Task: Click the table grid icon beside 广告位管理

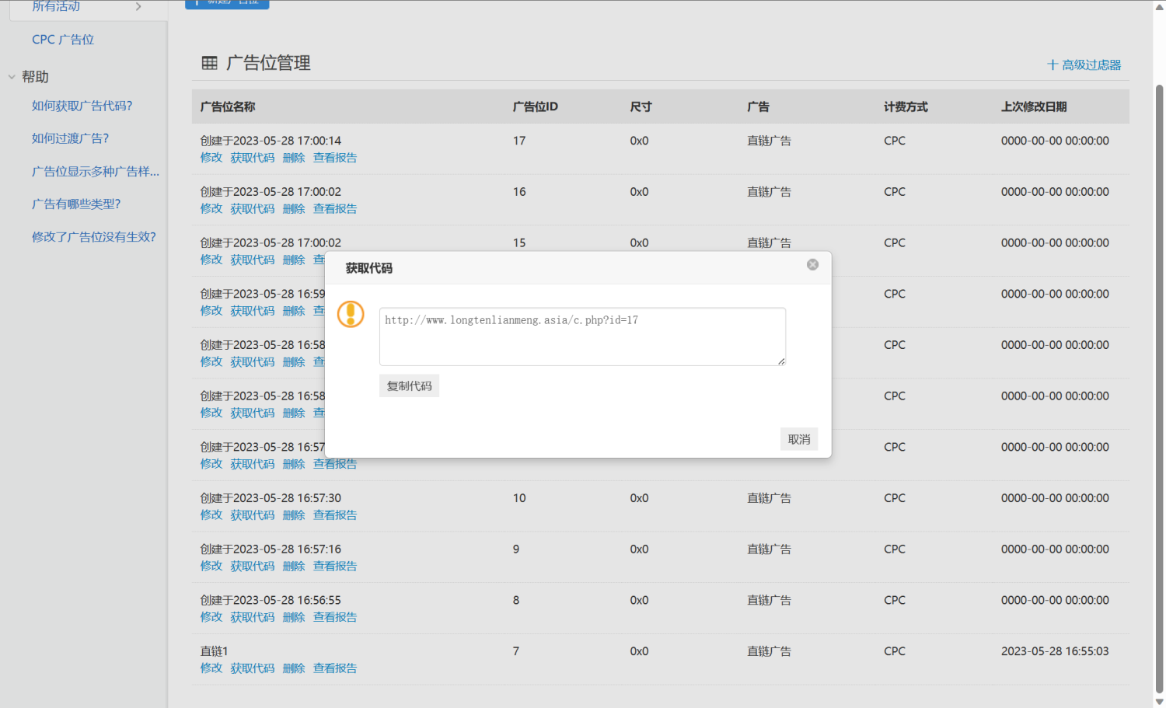Action: pyautogui.click(x=209, y=63)
